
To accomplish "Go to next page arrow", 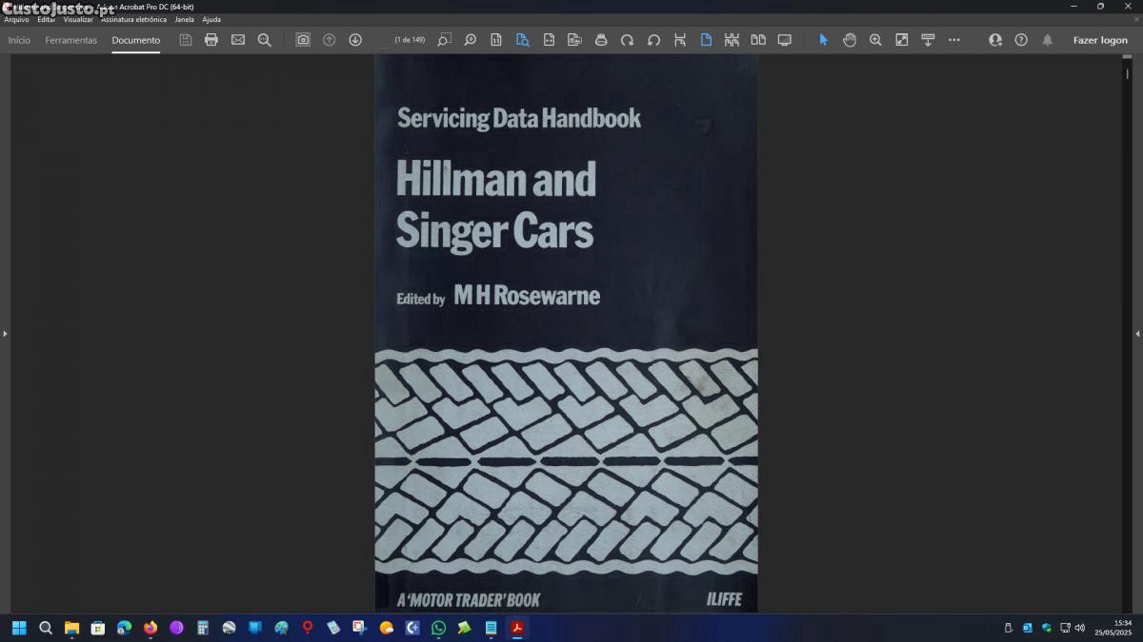I will coord(355,40).
